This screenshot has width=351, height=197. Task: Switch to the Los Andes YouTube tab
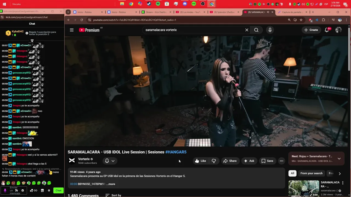click(x=190, y=12)
